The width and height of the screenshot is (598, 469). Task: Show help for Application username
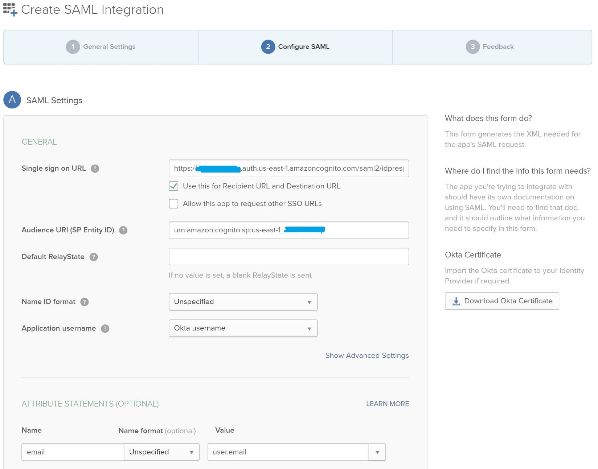105,328
